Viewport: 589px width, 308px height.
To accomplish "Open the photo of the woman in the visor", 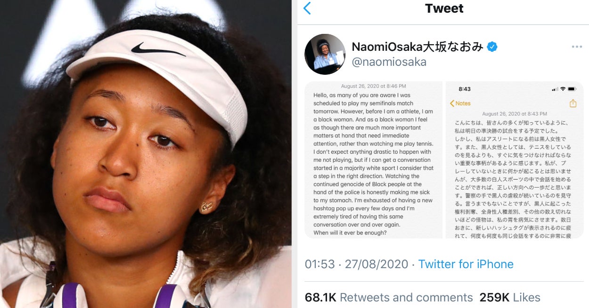I will click(x=146, y=154).
